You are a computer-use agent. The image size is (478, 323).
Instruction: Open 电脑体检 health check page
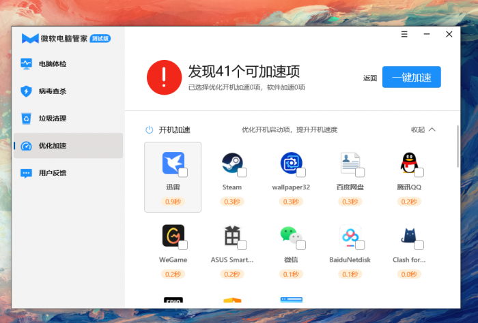tap(68, 64)
